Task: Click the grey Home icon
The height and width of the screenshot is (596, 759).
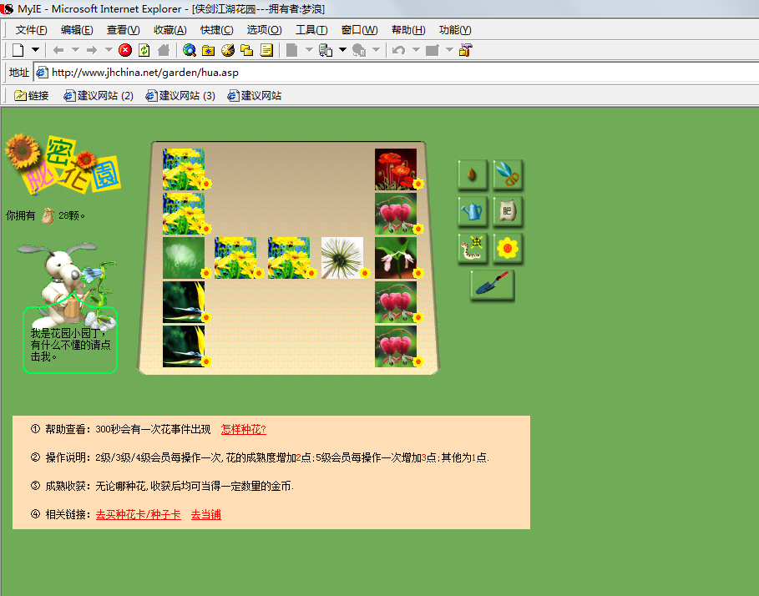Action: point(164,50)
